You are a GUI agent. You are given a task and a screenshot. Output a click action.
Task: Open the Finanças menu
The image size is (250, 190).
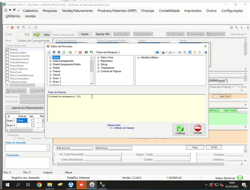point(148,11)
